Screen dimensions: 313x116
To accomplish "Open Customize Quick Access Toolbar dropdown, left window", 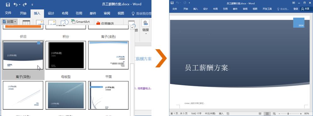I will pos(32,5).
